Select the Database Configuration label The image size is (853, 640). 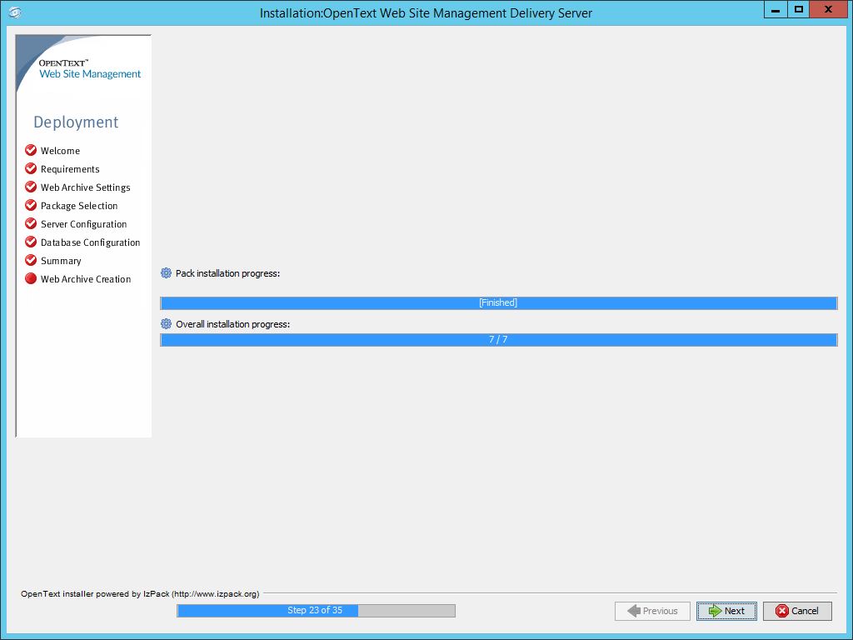(90, 242)
